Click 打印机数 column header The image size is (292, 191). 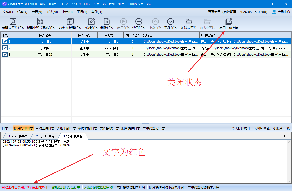(133, 35)
